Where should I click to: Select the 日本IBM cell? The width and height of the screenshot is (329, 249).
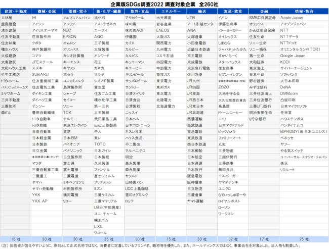pos(77,138)
